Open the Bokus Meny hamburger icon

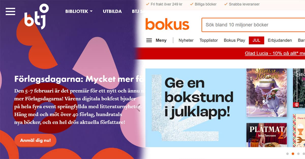click(149, 40)
